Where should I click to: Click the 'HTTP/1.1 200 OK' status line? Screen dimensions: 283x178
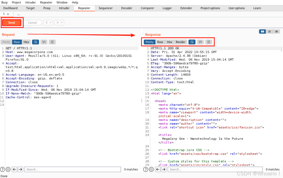point(165,48)
